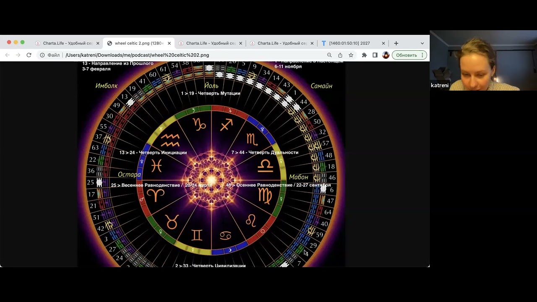537x302 pixels.
Task: Click '46 > Осеннее Равноденствие' text
Action: [259, 185]
